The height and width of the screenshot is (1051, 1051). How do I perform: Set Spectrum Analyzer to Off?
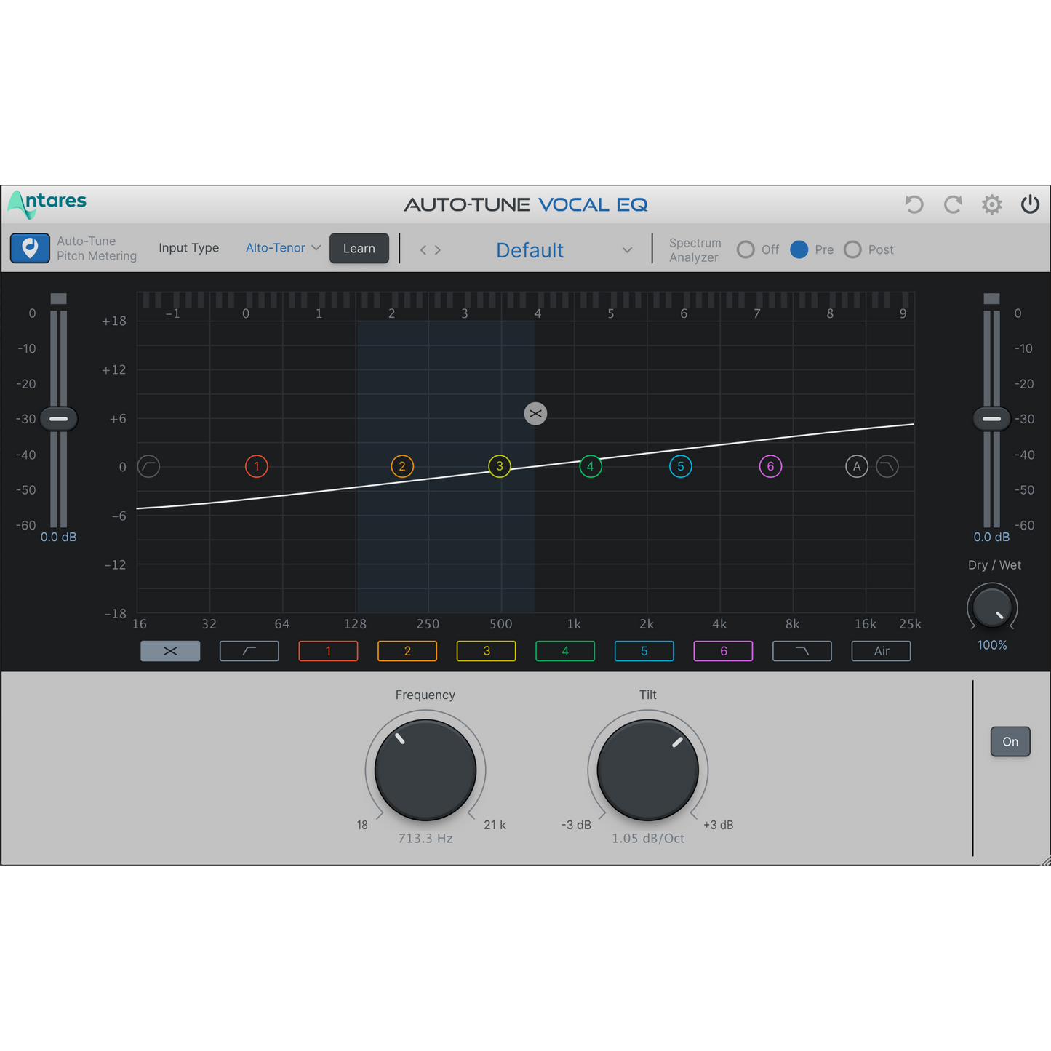tap(746, 250)
